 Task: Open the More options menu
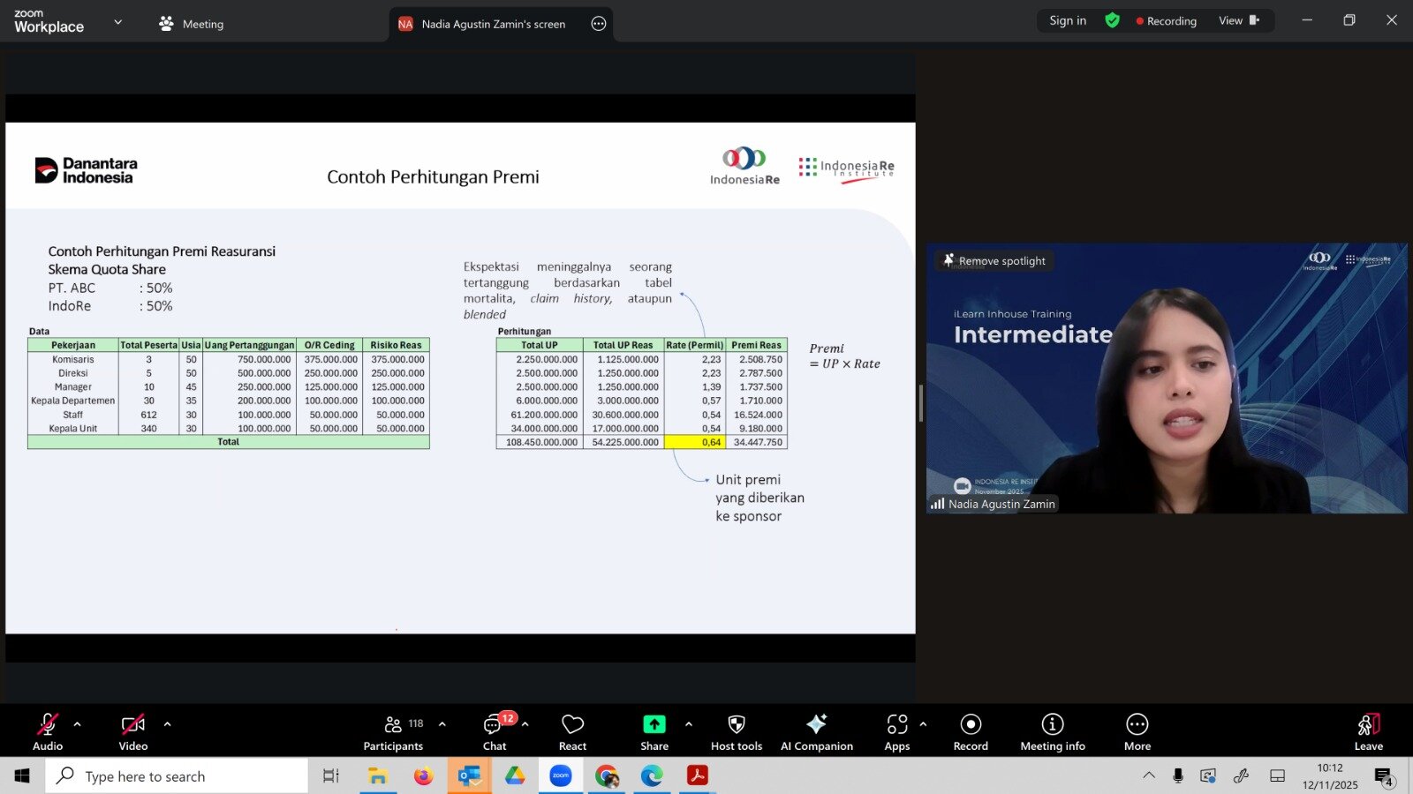pos(1137,731)
